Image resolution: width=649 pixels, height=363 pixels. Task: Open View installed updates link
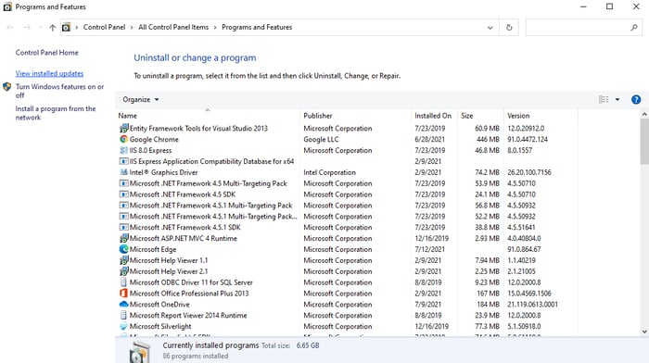pyautogui.click(x=49, y=73)
